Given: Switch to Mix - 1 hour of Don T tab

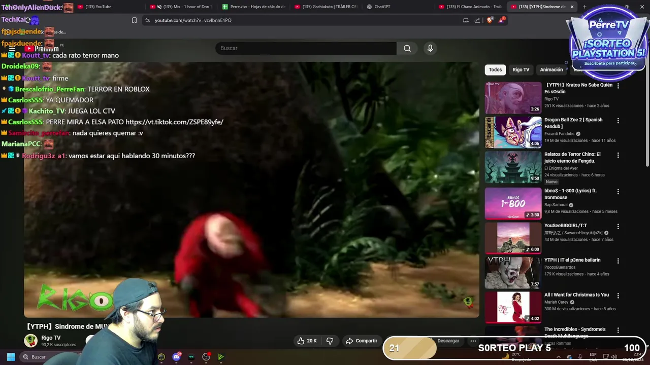Looking at the screenshot, I should click(x=183, y=7).
